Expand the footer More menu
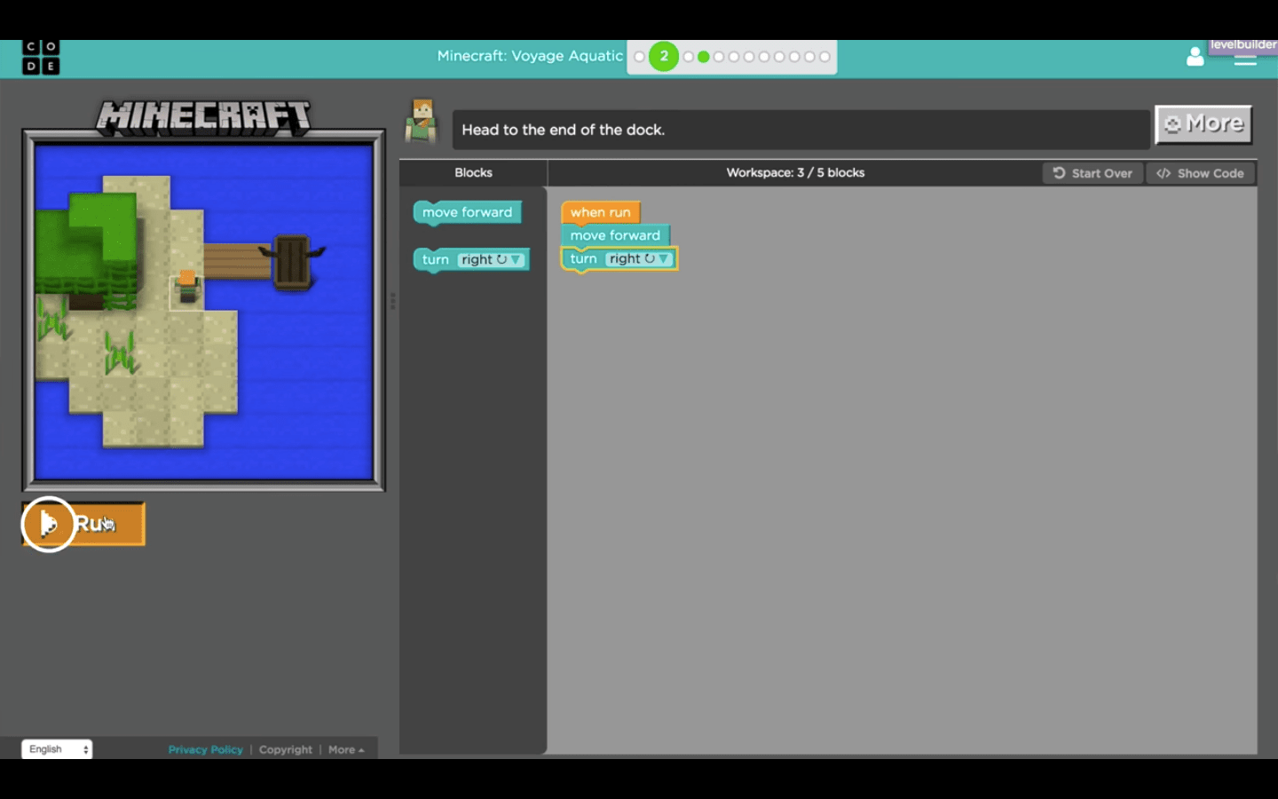The height and width of the screenshot is (799, 1278). pyautogui.click(x=346, y=749)
